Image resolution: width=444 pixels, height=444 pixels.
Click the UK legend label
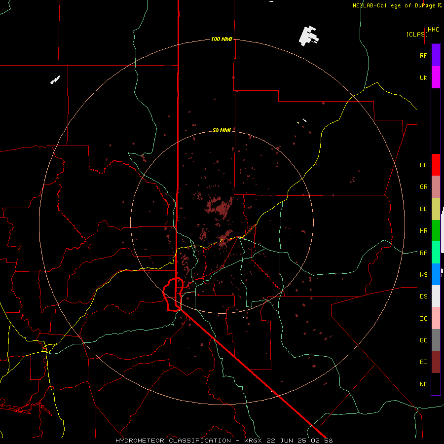pyautogui.click(x=423, y=77)
